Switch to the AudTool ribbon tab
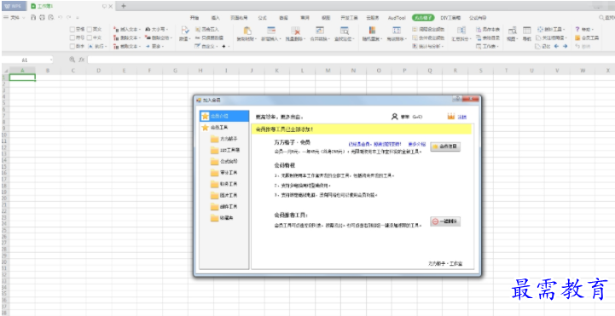Viewport: 615px width, 316px height. 397,18
